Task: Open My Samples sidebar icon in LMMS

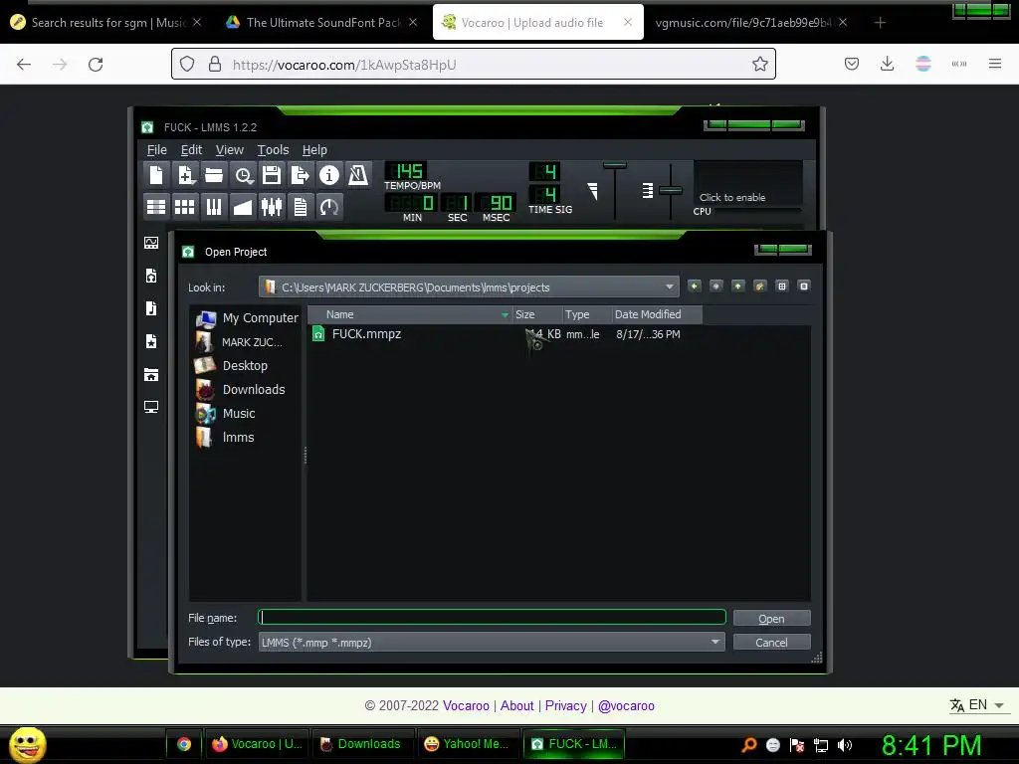Action: (x=151, y=308)
